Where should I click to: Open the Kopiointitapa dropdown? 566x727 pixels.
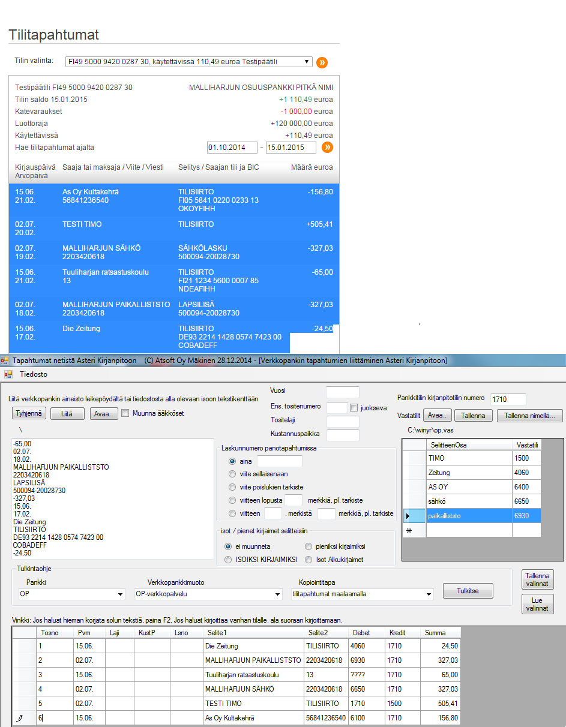(x=362, y=594)
